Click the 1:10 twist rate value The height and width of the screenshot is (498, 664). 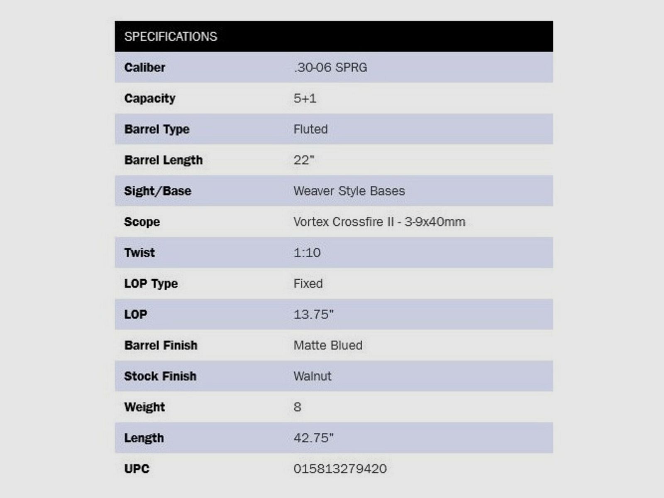tap(307, 253)
